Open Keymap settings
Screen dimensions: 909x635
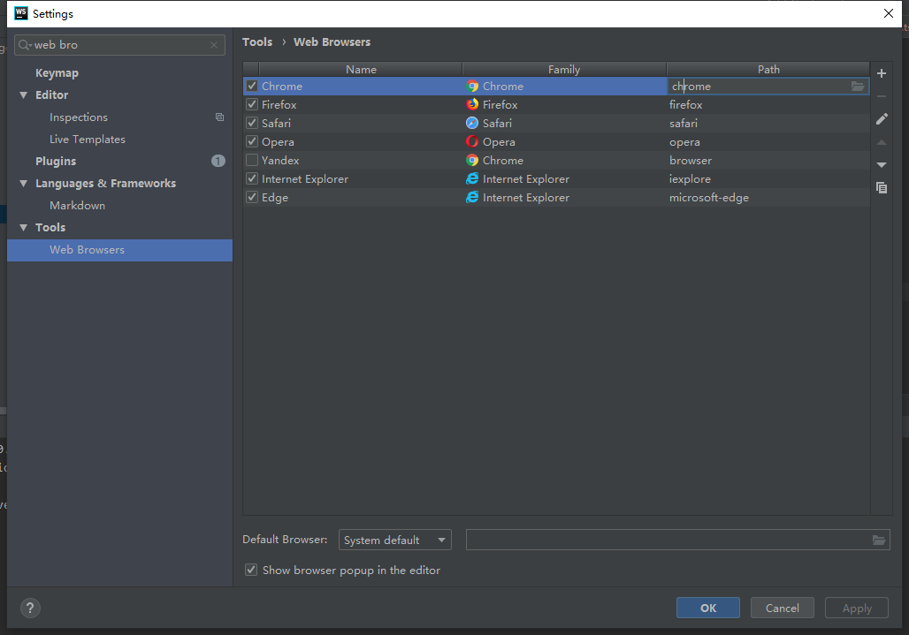[x=57, y=73]
